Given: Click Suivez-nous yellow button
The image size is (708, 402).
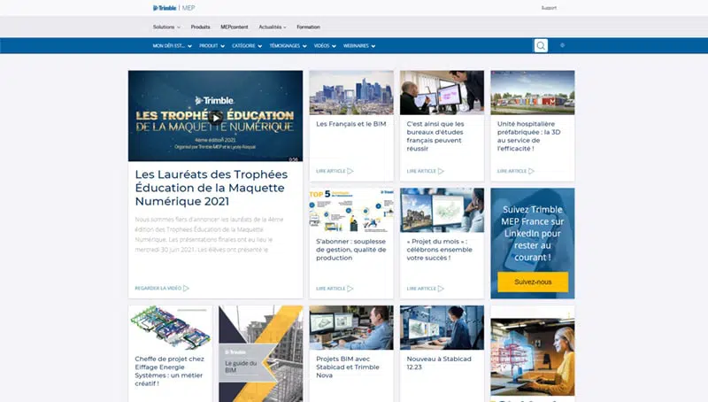Looking at the screenshot, I should coord(533,282).
